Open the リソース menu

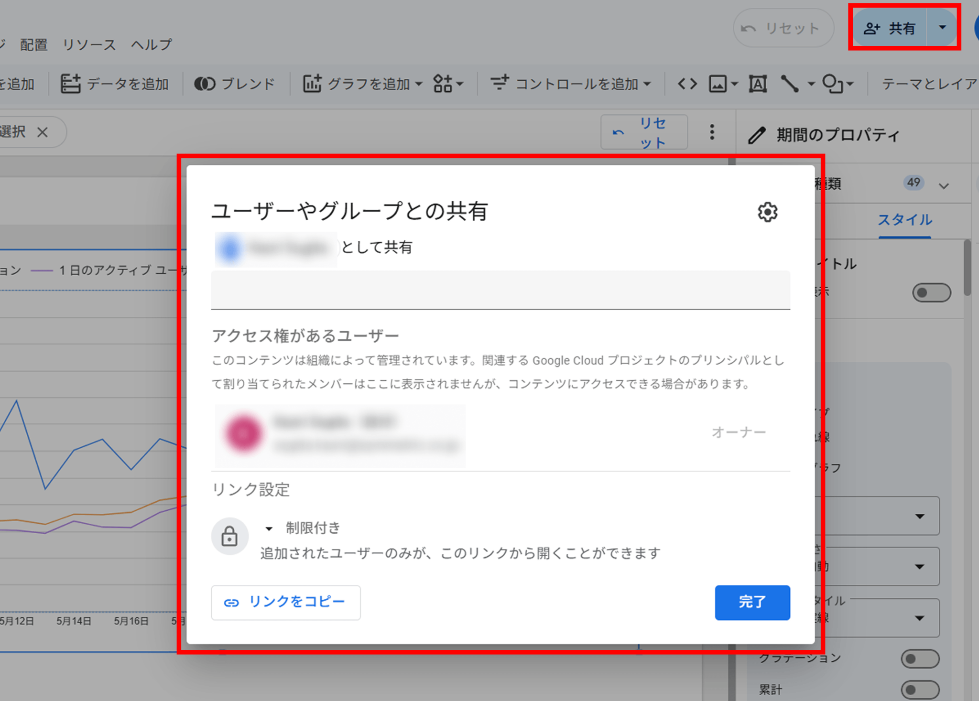pos(89,45)
